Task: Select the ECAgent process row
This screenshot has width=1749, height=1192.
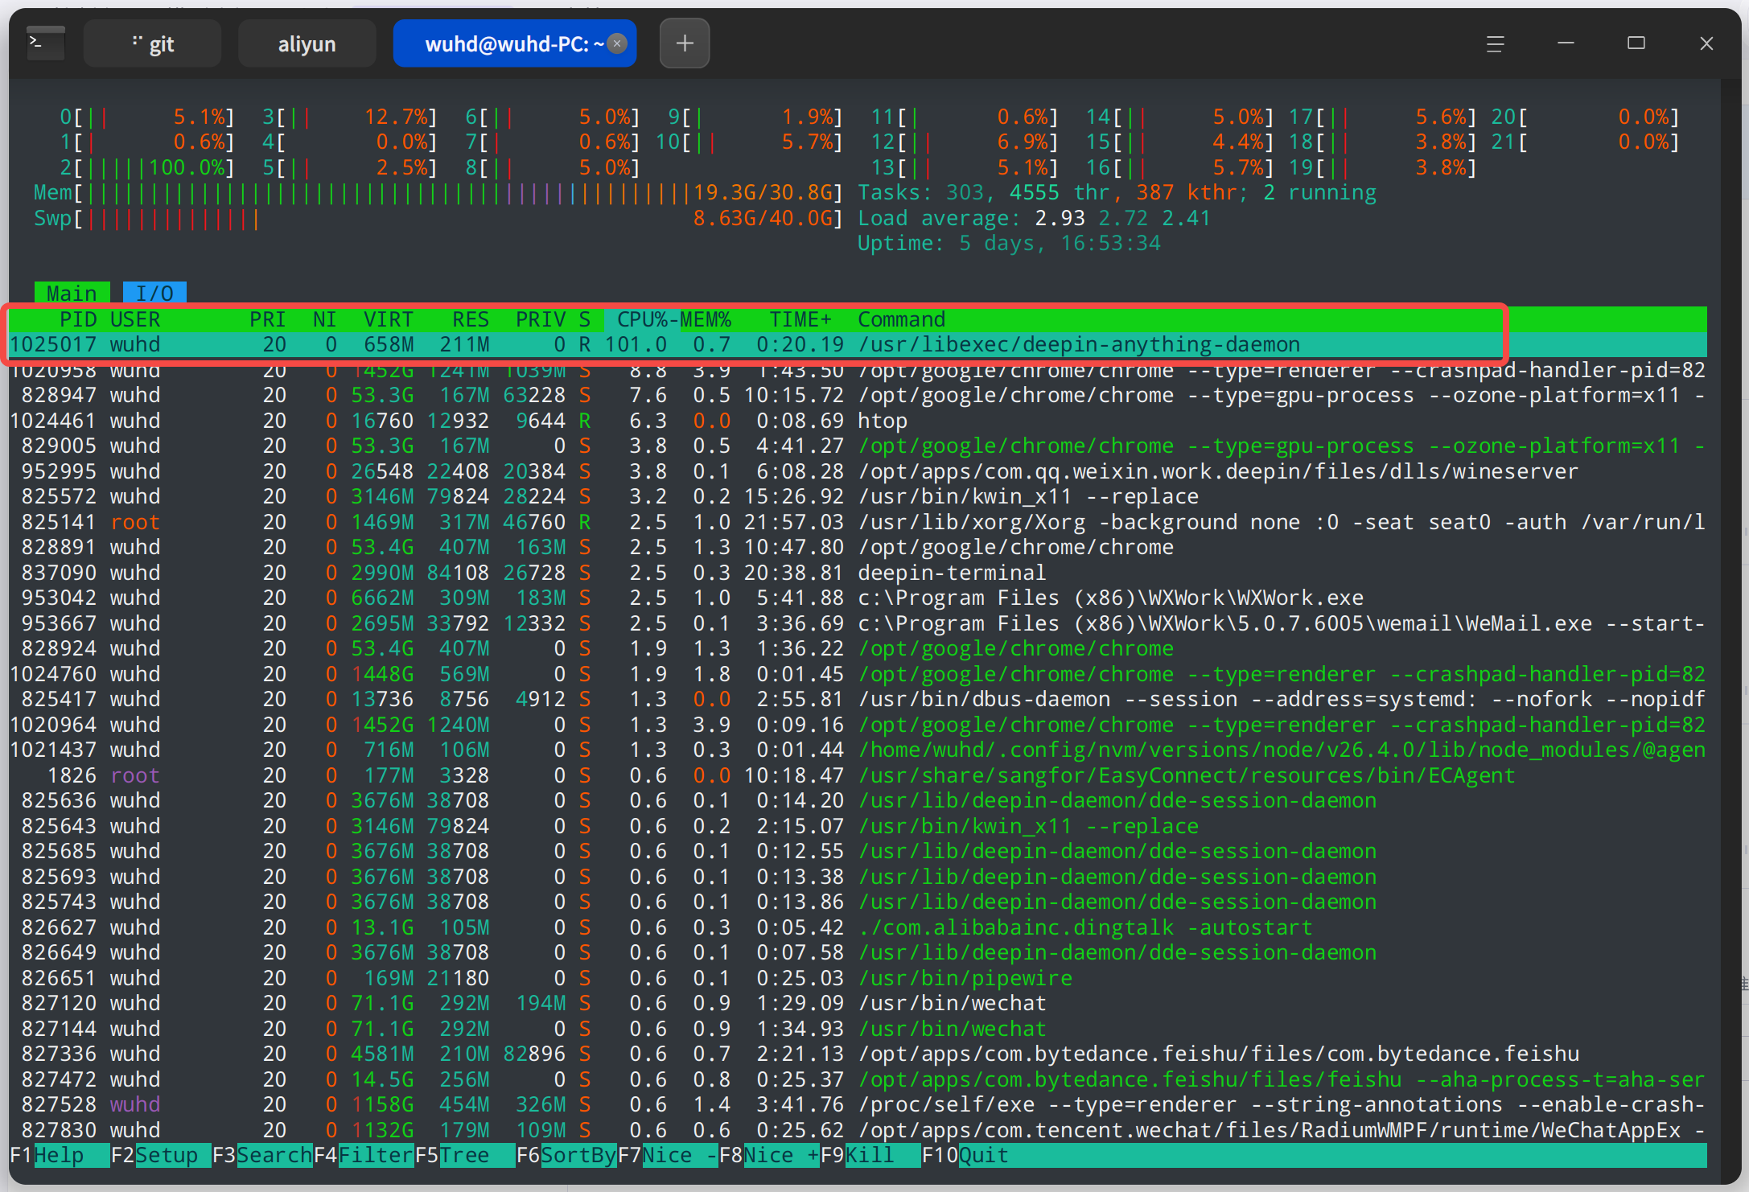Action: pyautogui.click(x=858, y=775)
